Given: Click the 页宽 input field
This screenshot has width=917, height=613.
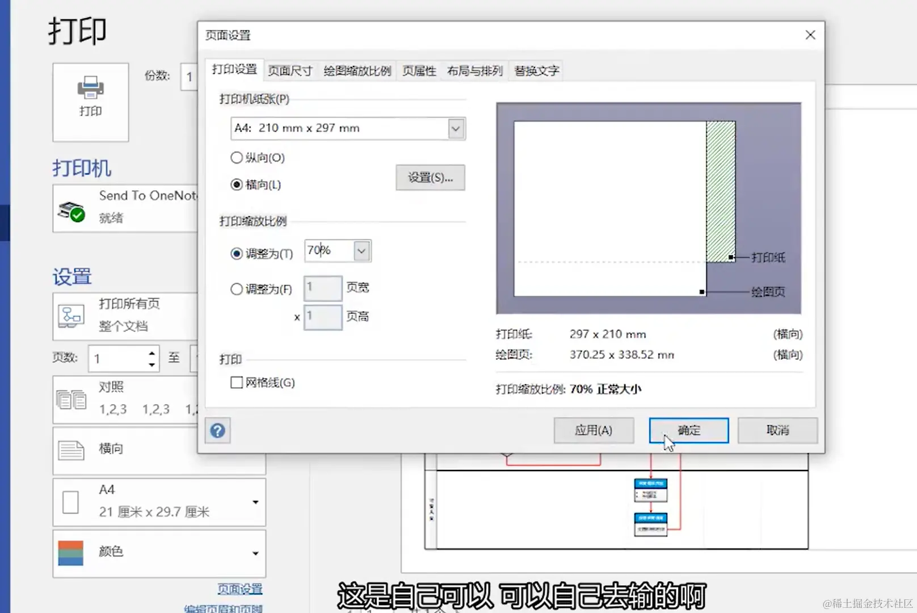Looking at the screenshot, I should (322, 288).
